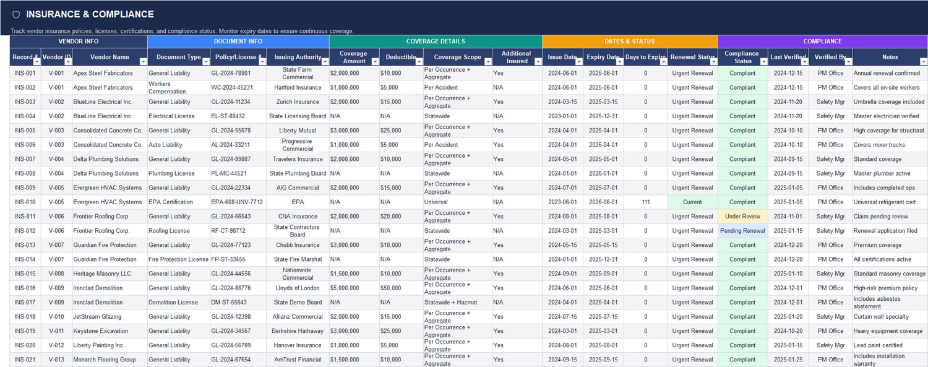The height and width of the screenshot is (367, 928).
Task: Select record cell INS-010
Action: pos(25,202)
